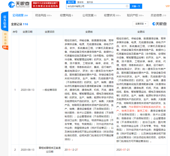This screenshot has width=170, height=156.
Task: Click the company name search input field
Action: (x=96, y=6)
